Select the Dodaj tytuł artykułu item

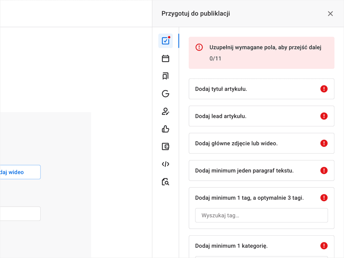(261, 89)
